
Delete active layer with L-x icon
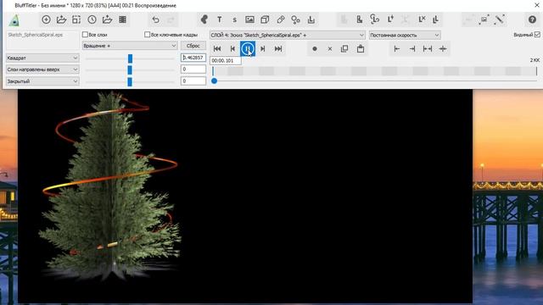[422, 19]
